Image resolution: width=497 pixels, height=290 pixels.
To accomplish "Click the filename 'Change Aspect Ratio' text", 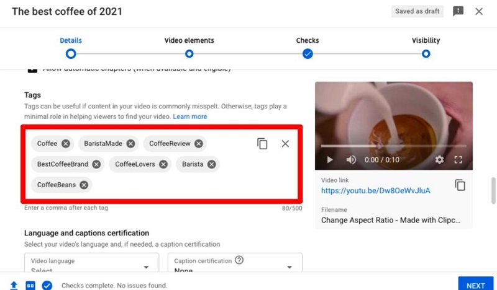I will coord(391,220).
